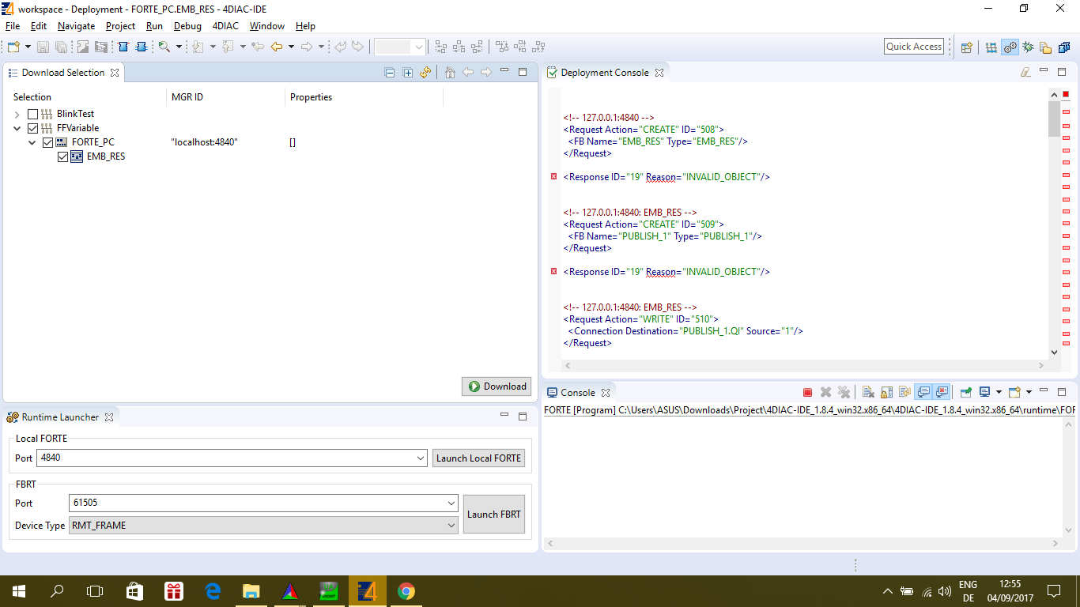Image resolution: width=1080 pixels, height=607 pixels.
Task: Click Clear Console icon
Action: 867,392
